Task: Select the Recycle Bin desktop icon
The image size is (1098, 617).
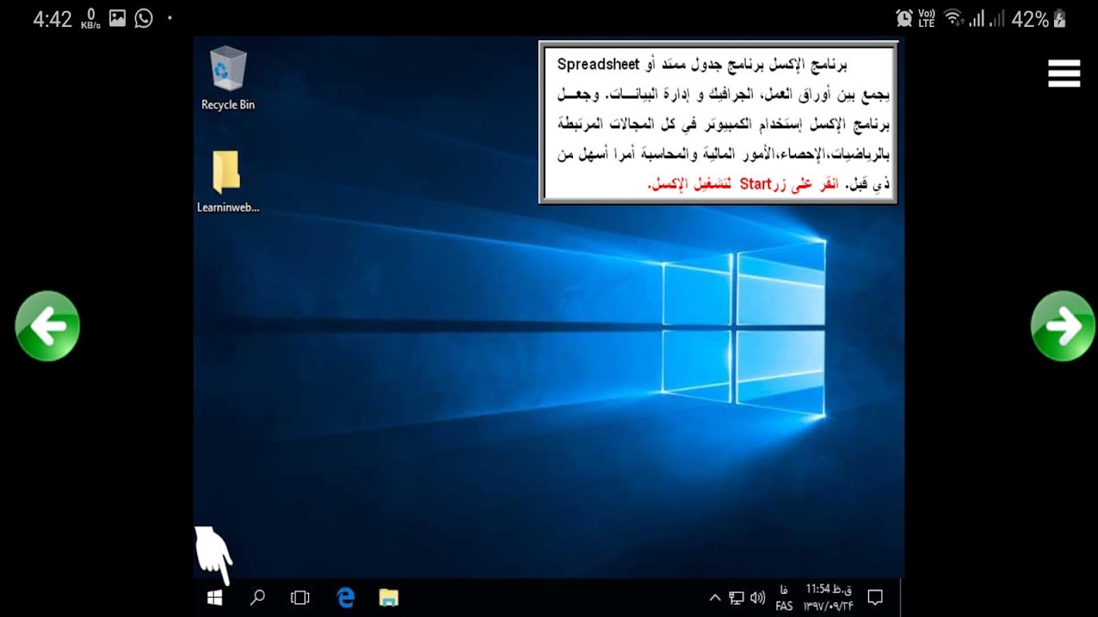Action: (228, 78)
